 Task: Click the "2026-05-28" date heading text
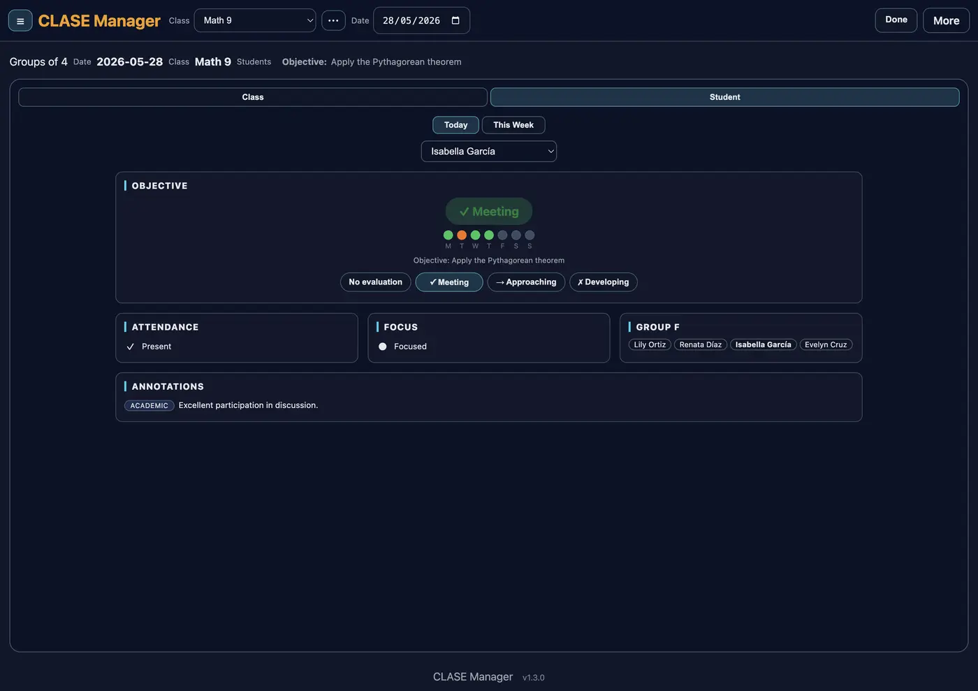pyautogui.click(x=130, y=61)
